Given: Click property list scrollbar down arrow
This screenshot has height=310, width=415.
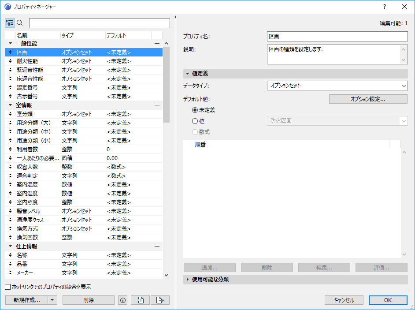Looking at the screenshot, I should point(166,275).
